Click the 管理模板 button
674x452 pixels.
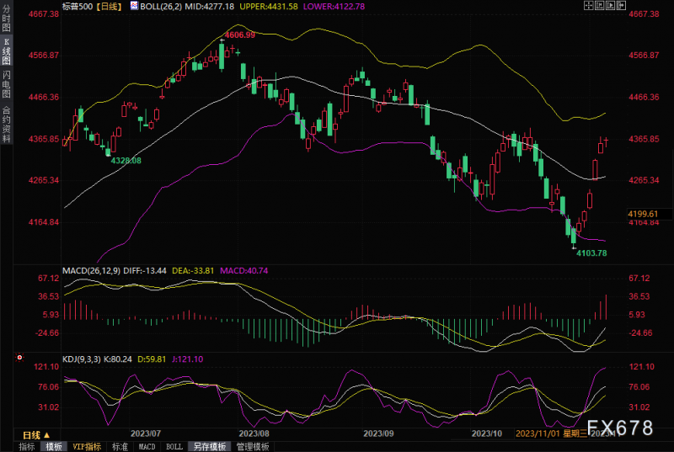coord(252,446)
